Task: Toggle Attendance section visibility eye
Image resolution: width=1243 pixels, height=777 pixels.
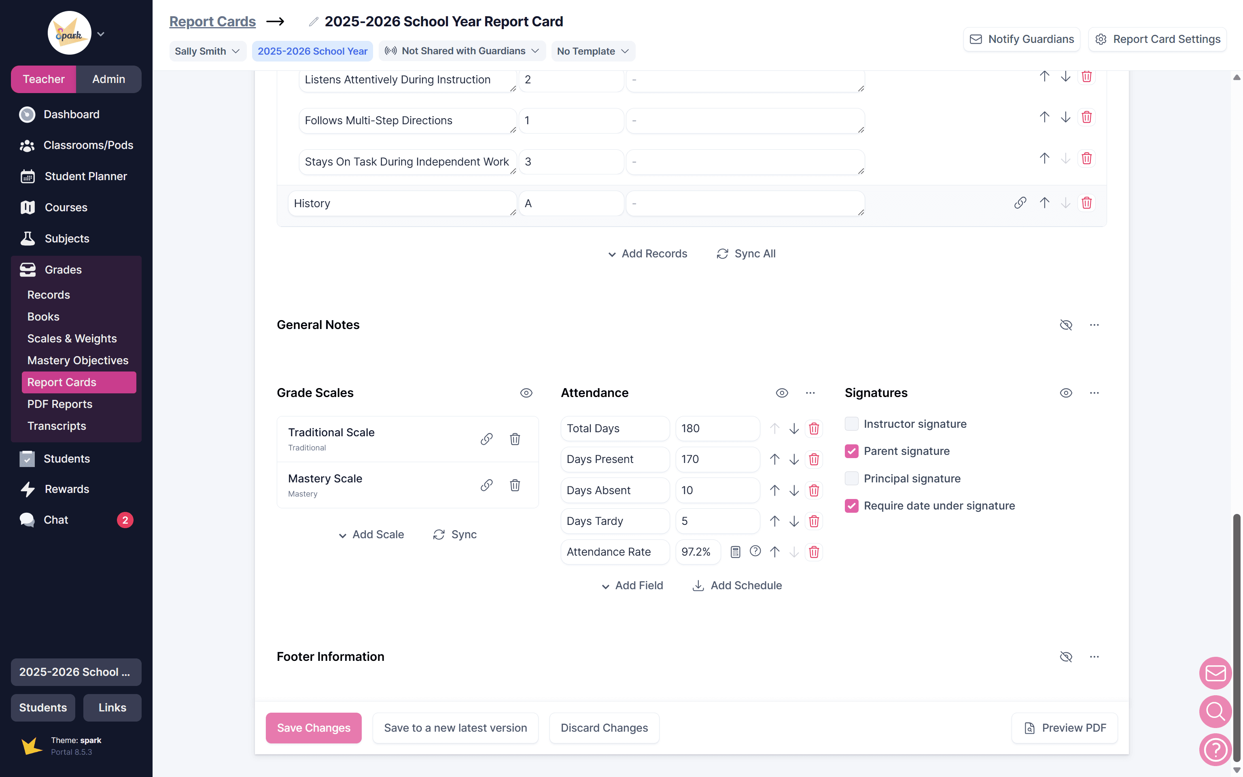Action: pos(782,393)
